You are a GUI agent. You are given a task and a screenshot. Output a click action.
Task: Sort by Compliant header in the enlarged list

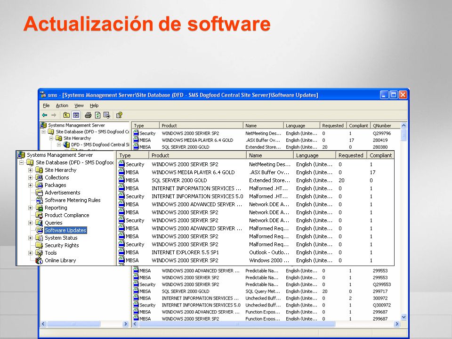tap(380, 155)
